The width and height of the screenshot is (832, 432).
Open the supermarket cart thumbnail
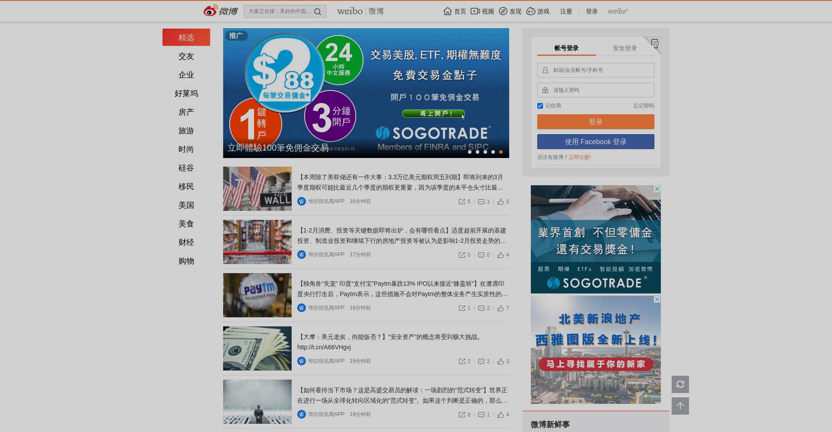(257, 242)
